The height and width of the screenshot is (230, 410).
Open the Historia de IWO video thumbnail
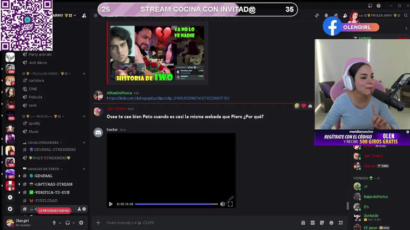coord(157,53)
